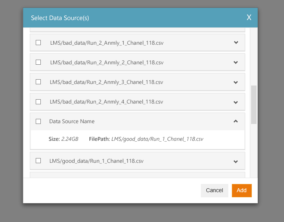284x222 pixels.
Task: Expand Run_2_Anmly_2_Chanel_118.csv details chevron
Action: 236,62
